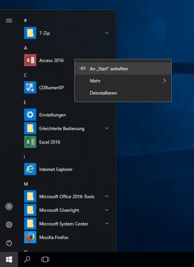The width and height of the screenshot is (194, 267).
Task: Click the I section letter header
Action: (24, 157)
